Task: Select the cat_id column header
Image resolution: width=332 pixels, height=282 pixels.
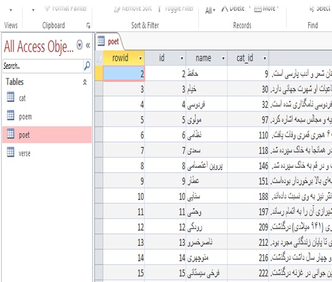Action: pyautogui.click(x=245, y=58)
